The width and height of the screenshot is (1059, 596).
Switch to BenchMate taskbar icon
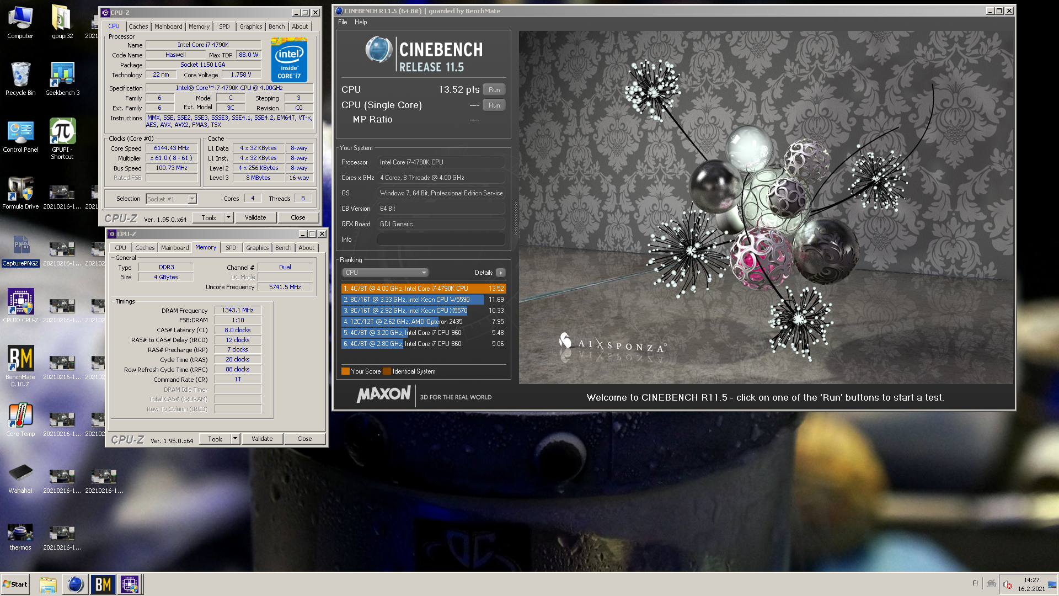(x=103, y=584)
